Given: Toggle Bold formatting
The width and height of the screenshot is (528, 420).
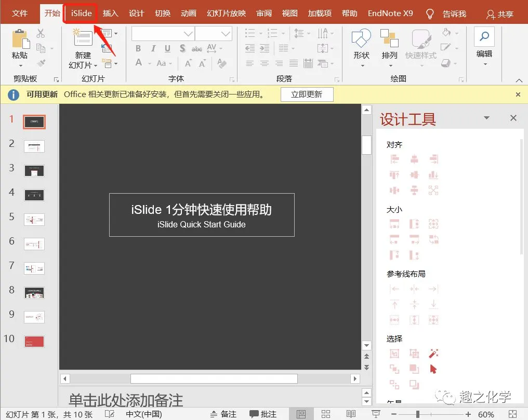Looking at the screenshot, I should point(138,48).
